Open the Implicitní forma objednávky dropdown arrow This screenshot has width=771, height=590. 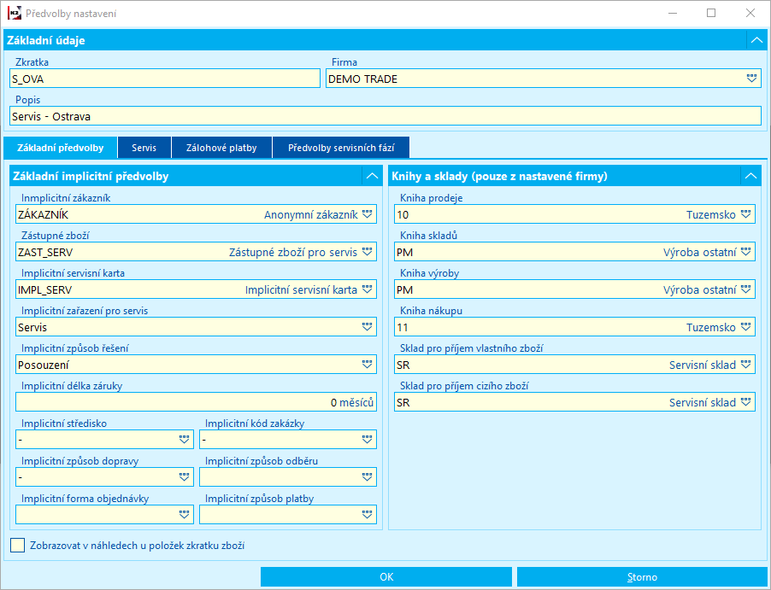[x=184, y=515]
